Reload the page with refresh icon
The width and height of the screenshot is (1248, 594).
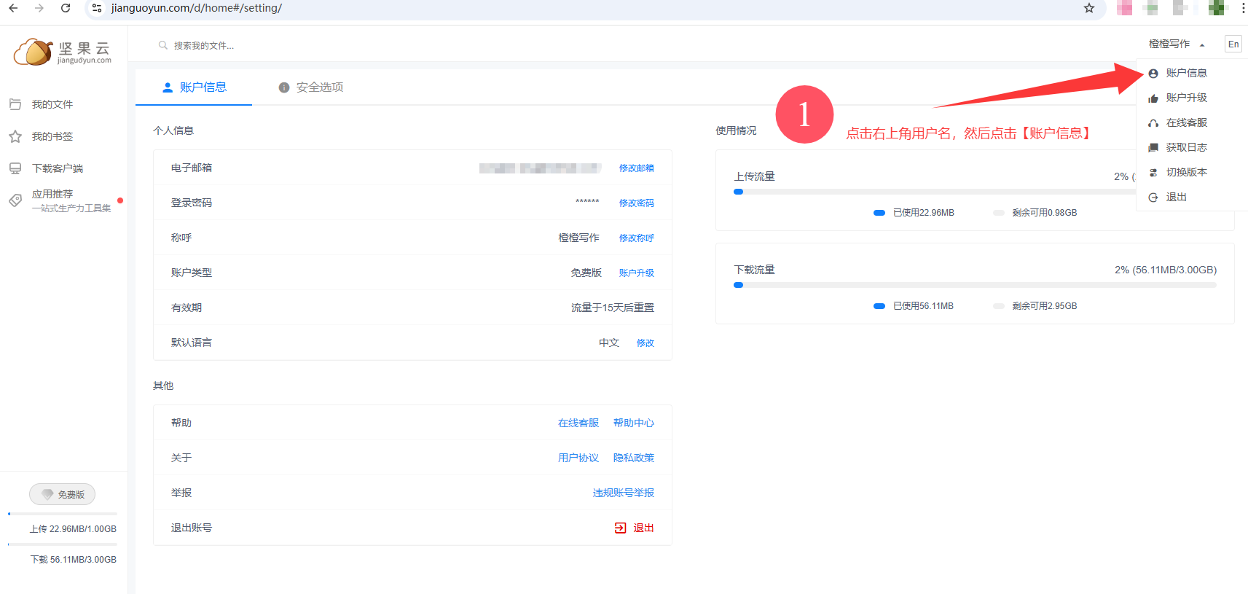66,8
